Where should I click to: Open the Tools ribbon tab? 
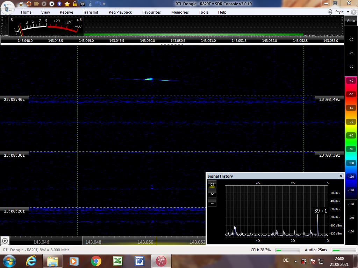(x=203, y=12)
